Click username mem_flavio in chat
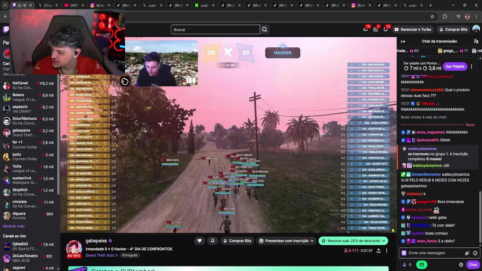Image resolution: width=482 pixels, height=271 pixels. click(x=427, y=241)
